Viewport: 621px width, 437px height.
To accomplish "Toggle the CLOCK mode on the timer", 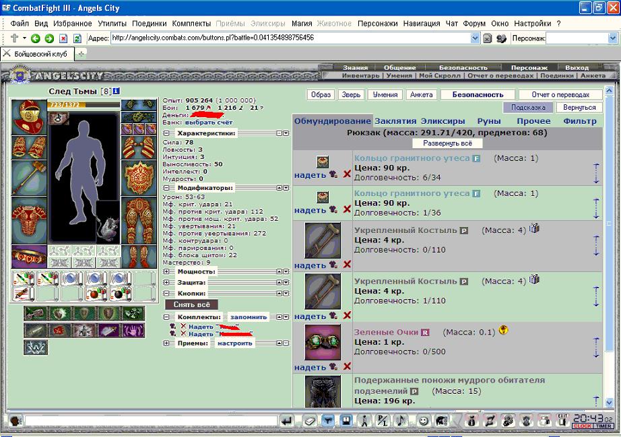I will (x=582, y=426).
